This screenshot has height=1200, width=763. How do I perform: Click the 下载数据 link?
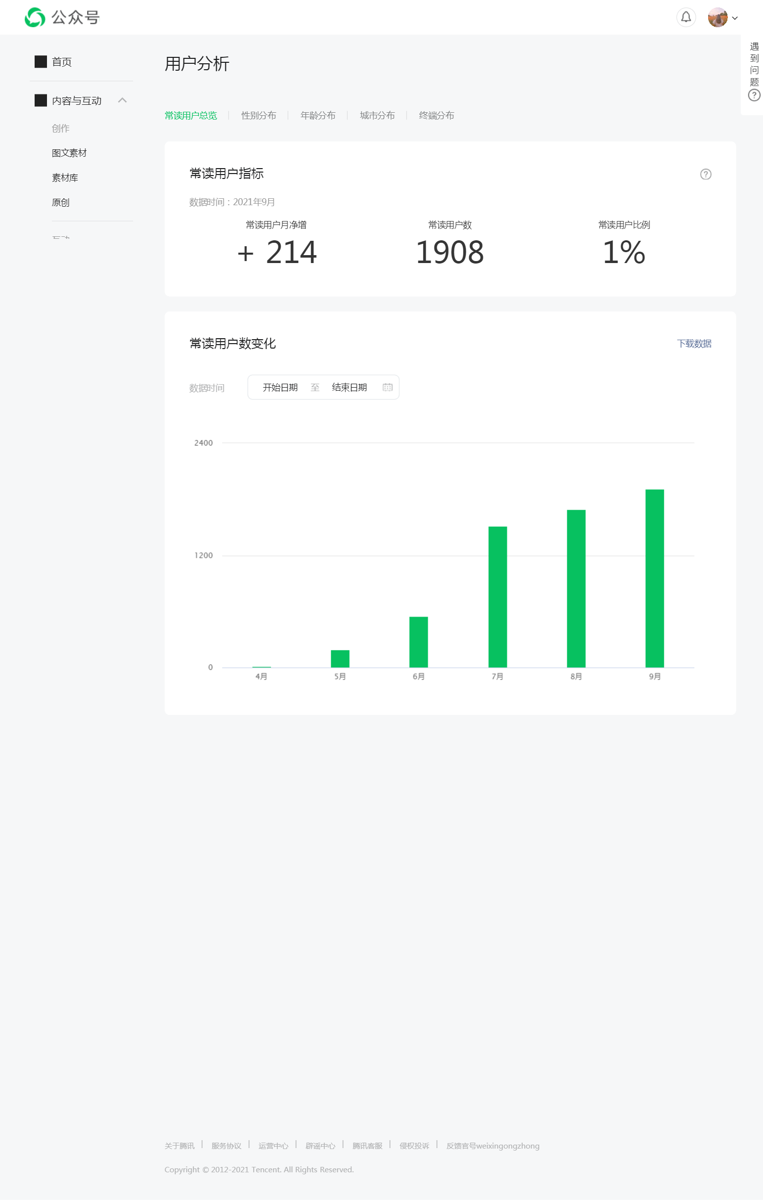(x=694, y=343)
